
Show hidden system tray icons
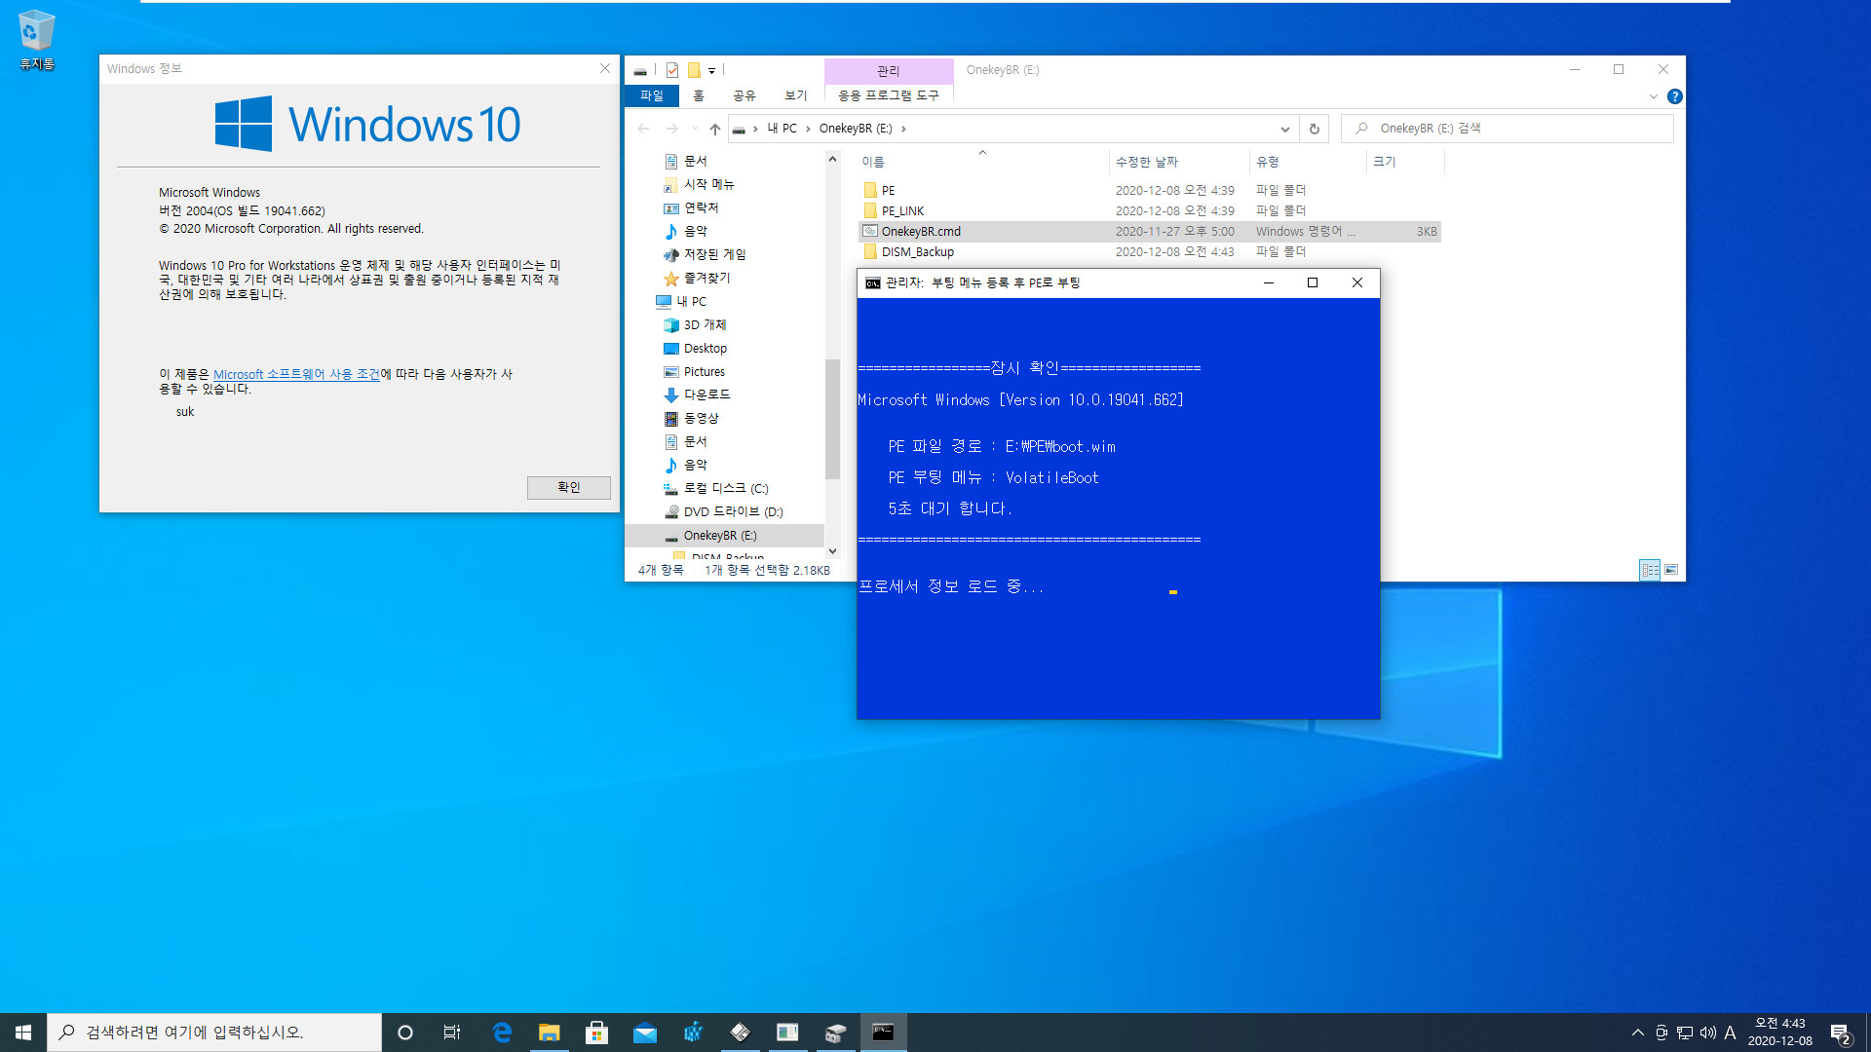1637,1033
